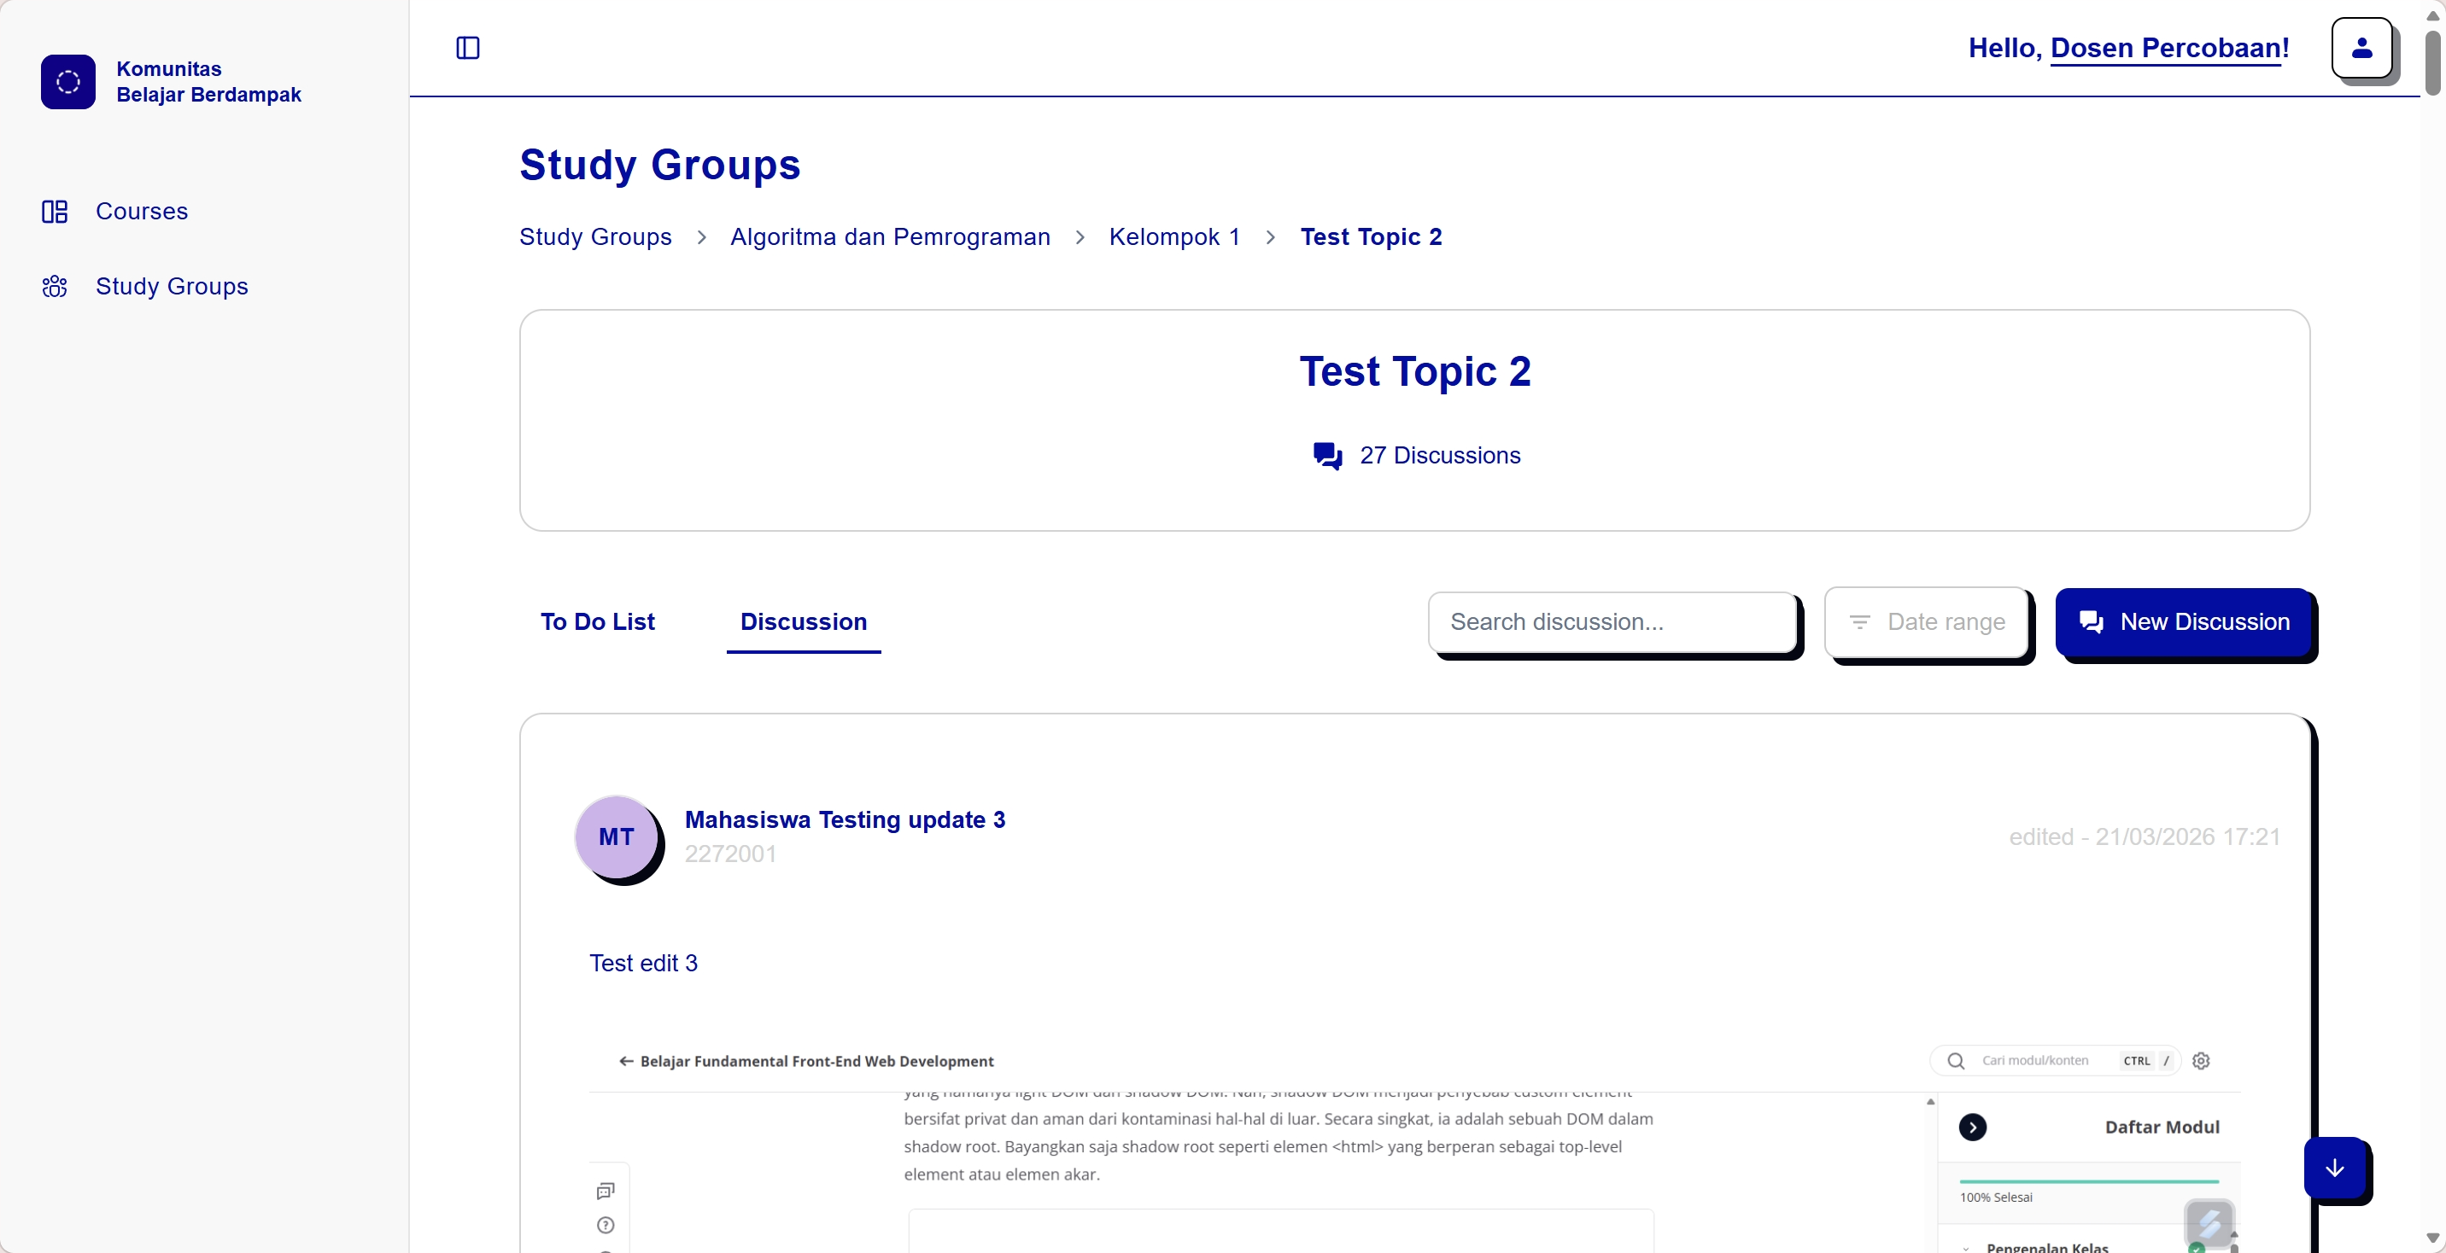The image size is (2446, 1253).
Task: Click the Test Topic 2 heading
Action: [1415, 371]
